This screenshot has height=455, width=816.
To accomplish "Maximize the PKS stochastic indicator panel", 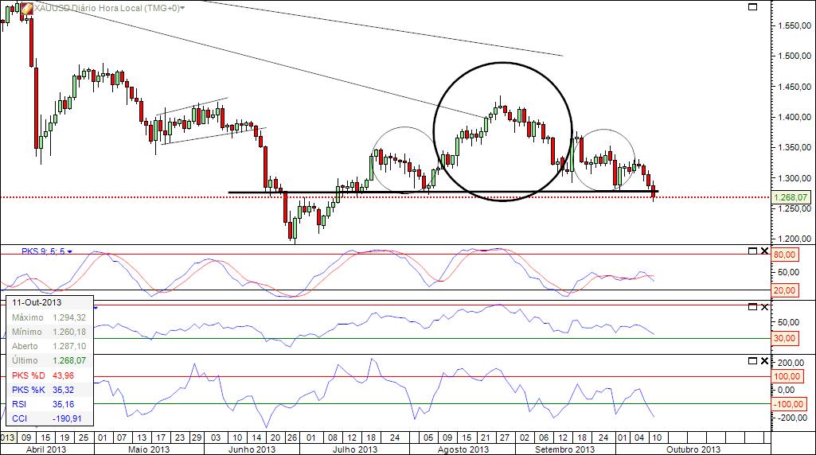I will pyautogui.click(x=752, y=251).
